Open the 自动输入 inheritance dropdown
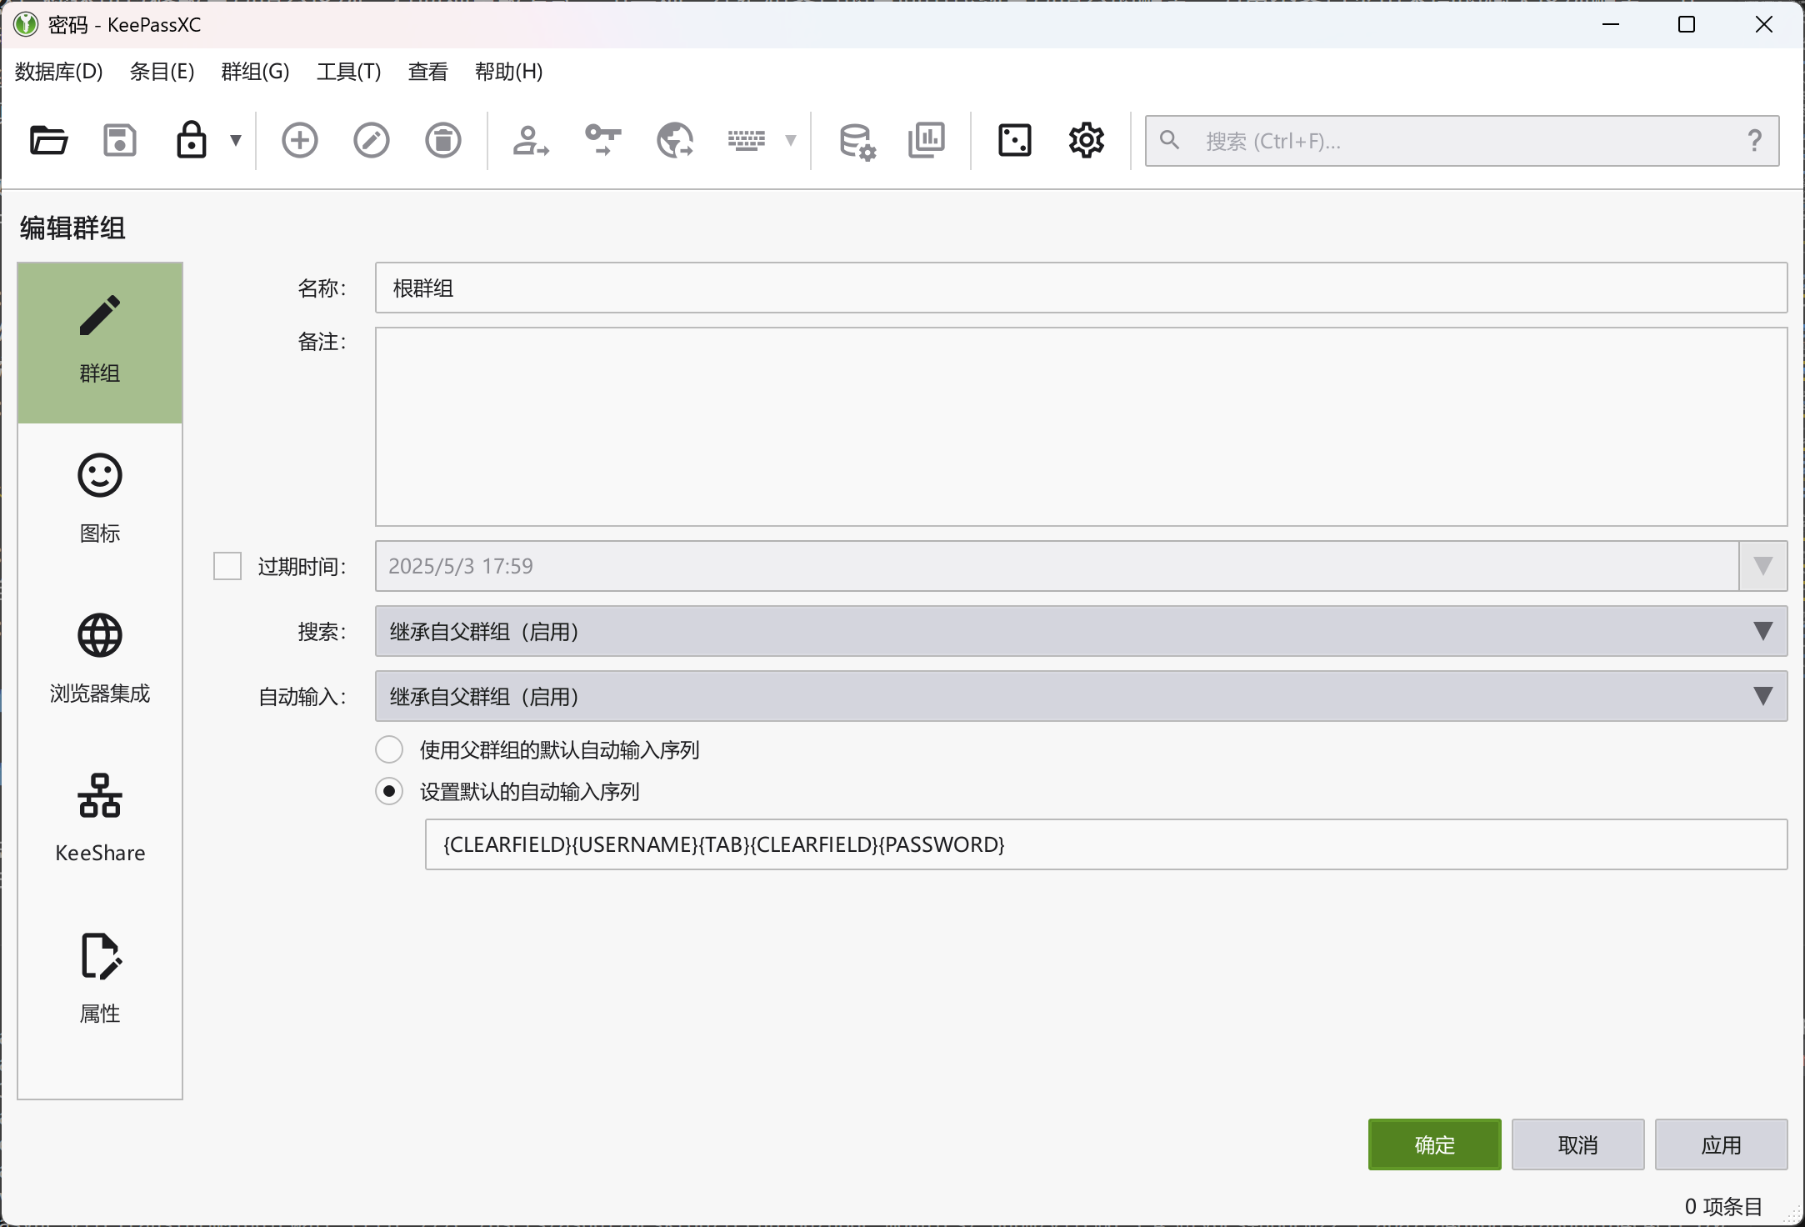1805x1227 pixels. coord(1081,696)
